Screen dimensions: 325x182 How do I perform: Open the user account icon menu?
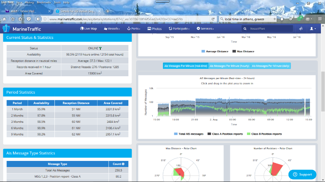click(x=313, y=29)
